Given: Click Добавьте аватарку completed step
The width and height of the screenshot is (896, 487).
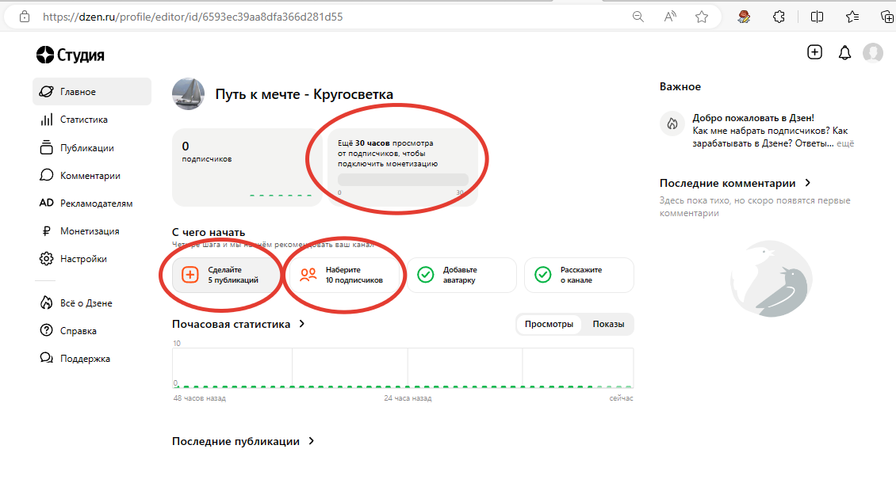Looking at the screenshot, I should [461, 276].
